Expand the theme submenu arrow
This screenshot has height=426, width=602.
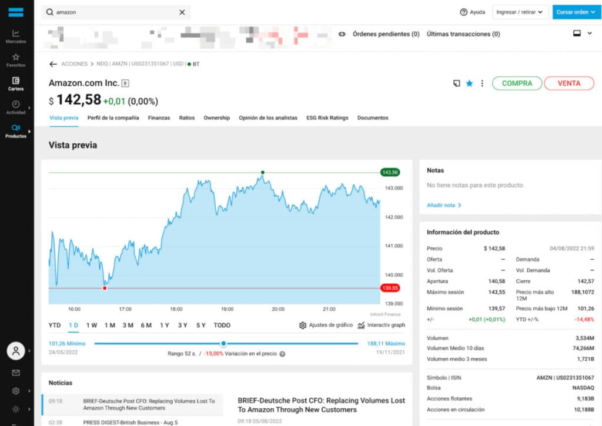click(x=29, y=409)
